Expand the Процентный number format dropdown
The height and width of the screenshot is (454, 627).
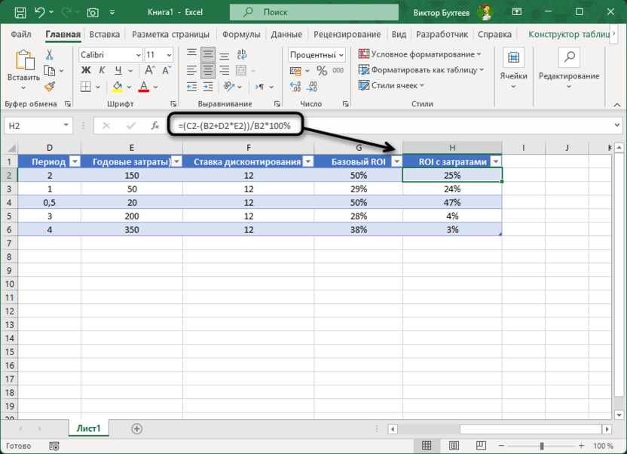coord(341,55)
